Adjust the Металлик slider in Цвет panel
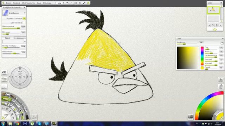The image size is (225, 126). (187, 44)
